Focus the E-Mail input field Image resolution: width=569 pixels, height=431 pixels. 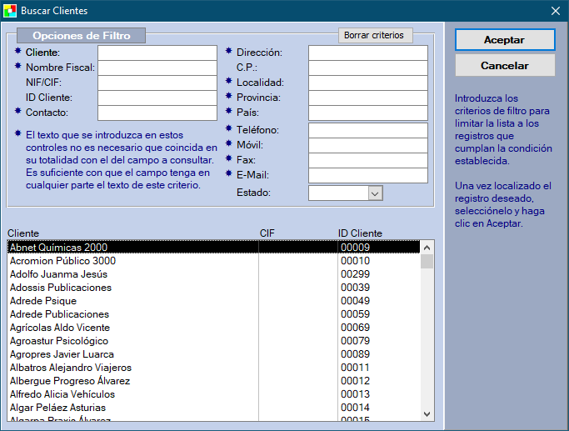coord(367,175)
